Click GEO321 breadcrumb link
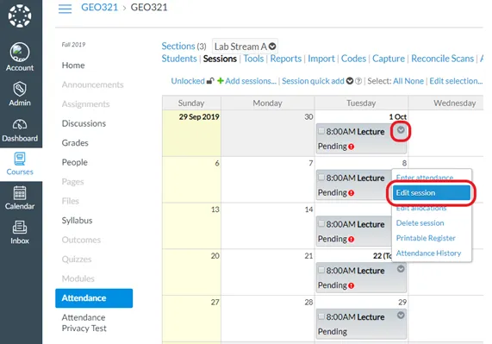The height and width of the screenshot is (344, 492). click(x=99, y=8)
